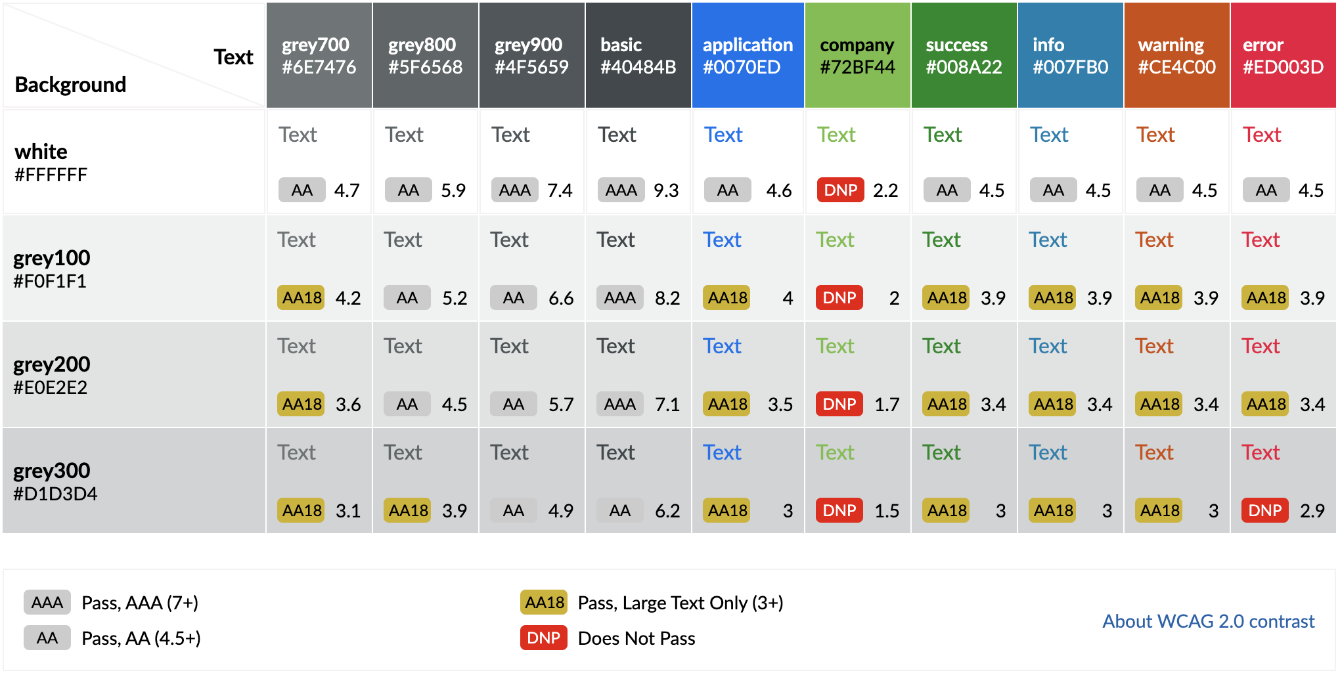Click AAA badge for basic on white
The image size is (1340, 675).
pos(621,190)
